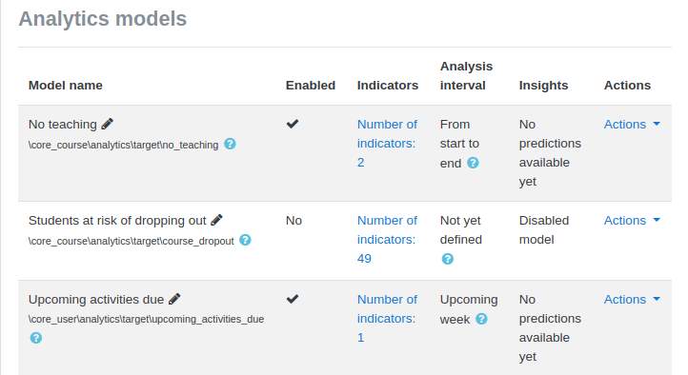Image resolution: width=688 pixels, height=375 pixels.
Task: Open Actions menu for Students at risk row
Action: pyautogui.click(x=632, y=221)
